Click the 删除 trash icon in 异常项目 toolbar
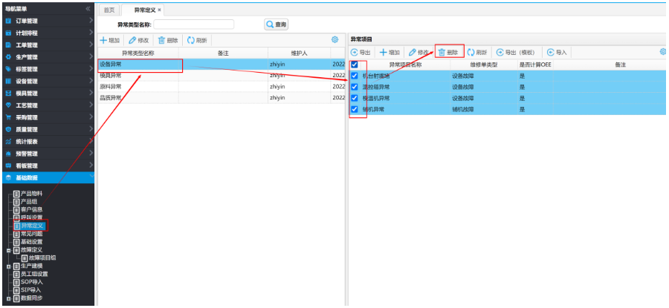The width and height of the screenshot is (669, 308). click(442, 53)
